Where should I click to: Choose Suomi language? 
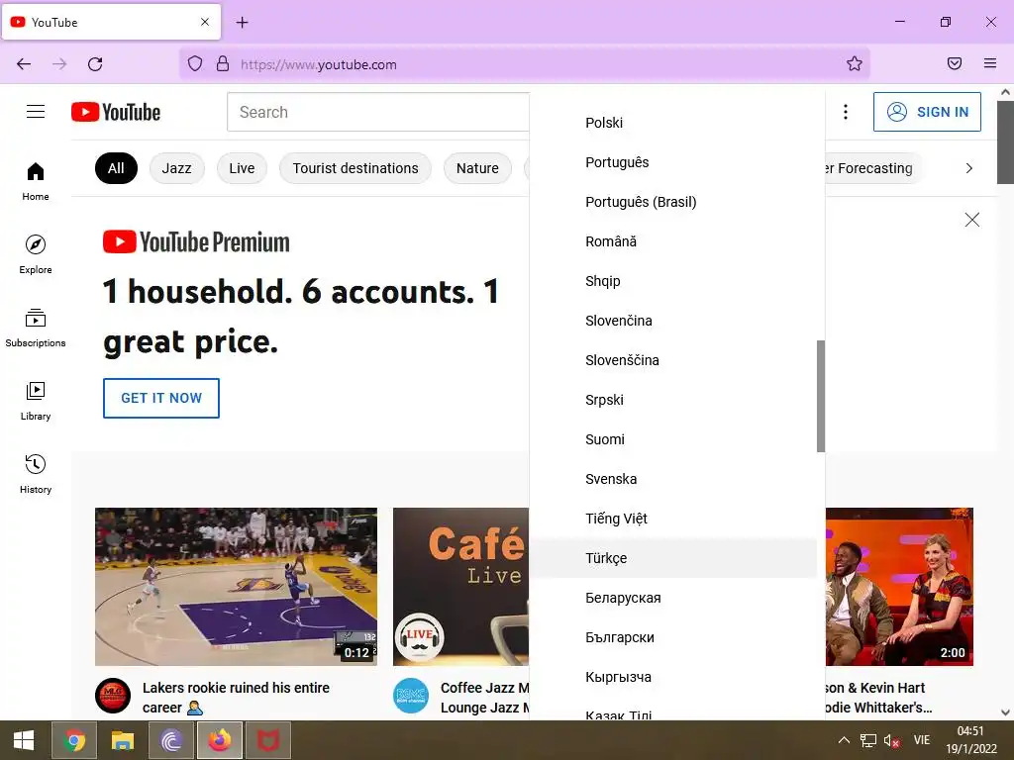click(x=673, y=439)
